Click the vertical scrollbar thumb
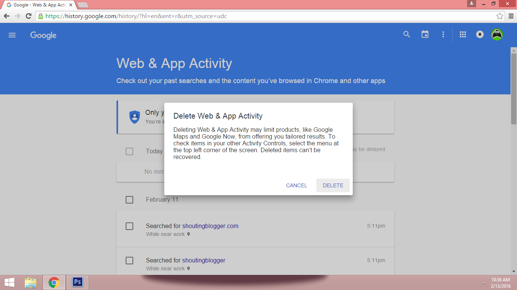 pos(514,89)
